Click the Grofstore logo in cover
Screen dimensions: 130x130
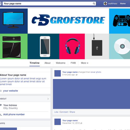click(68, 20)
